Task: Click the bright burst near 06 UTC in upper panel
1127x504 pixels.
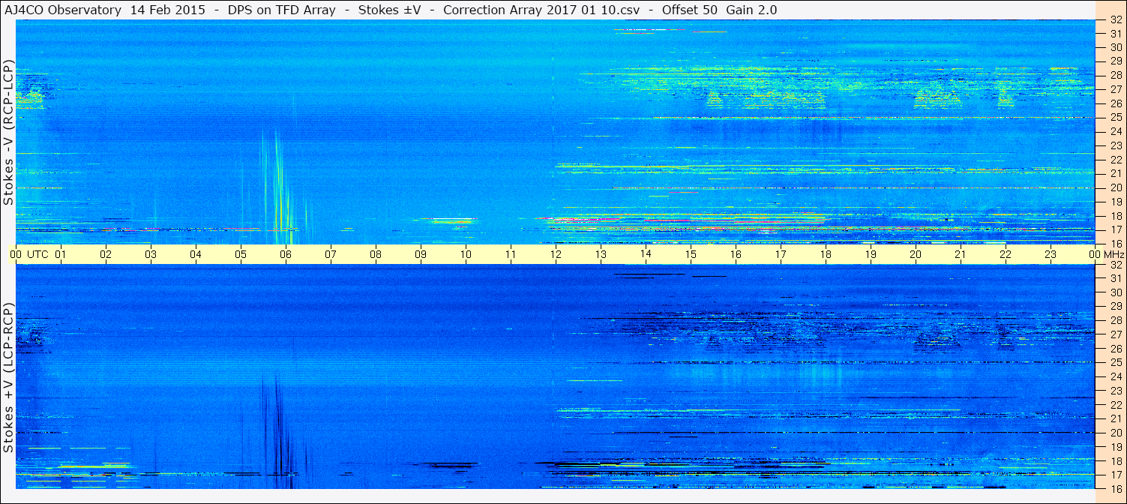Action: [280, 187]
